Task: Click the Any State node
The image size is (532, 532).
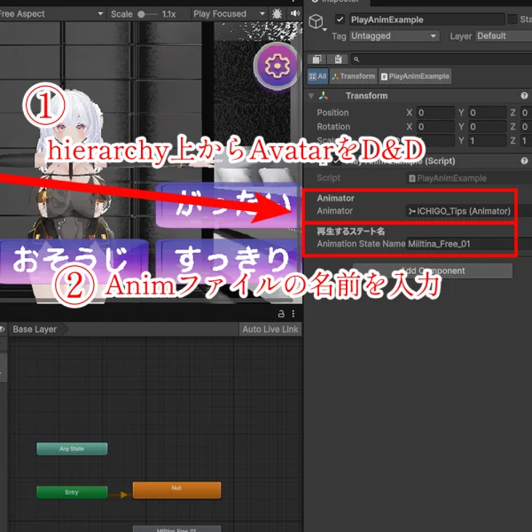Action: [72, 449]
